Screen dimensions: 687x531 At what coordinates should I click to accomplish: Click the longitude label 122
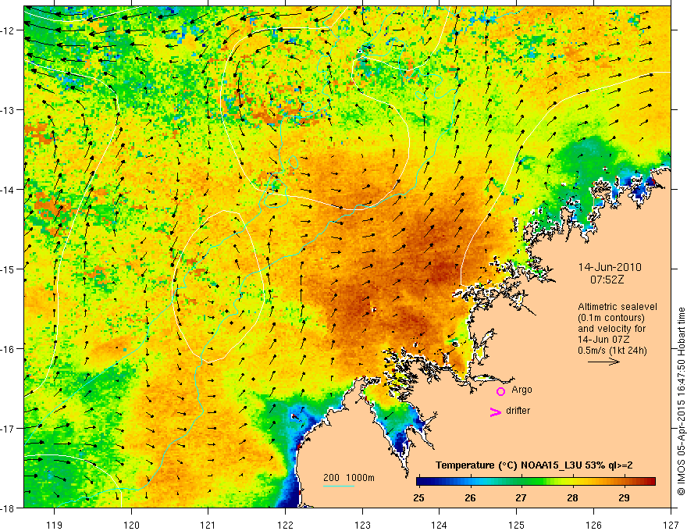[285, 525]
